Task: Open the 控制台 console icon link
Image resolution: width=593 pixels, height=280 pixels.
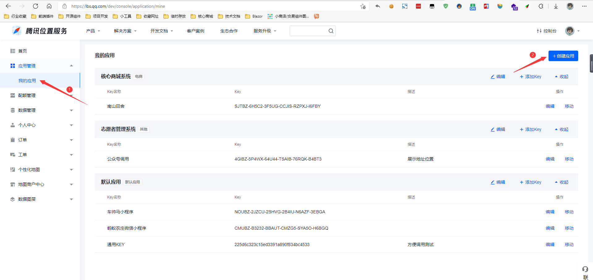Action: pyautogui.click(x=546, y=31)
